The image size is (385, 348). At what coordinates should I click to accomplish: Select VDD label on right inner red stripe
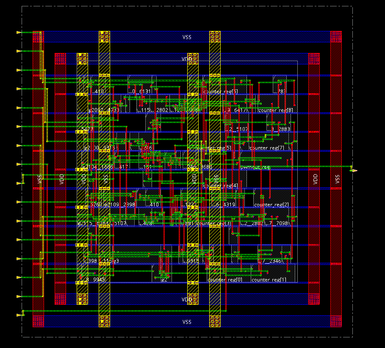pyautogui.click(x=316, y=179)
